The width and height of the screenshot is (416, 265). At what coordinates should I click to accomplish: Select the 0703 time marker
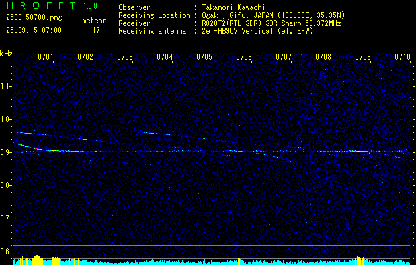click(x=125, y=58)
